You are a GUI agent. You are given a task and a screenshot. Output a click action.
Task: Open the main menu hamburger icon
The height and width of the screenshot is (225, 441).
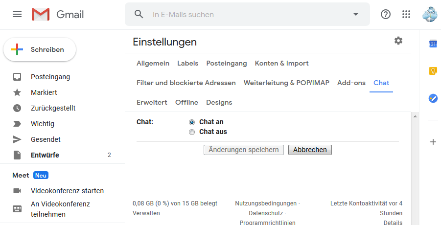[17, 14]
